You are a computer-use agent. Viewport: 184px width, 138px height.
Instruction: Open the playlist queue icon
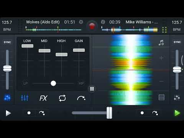tap(161, 97)
